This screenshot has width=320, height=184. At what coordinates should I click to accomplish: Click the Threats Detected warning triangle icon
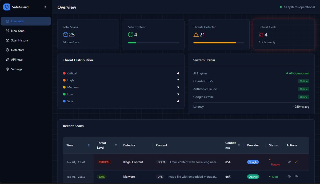[196, 35]
